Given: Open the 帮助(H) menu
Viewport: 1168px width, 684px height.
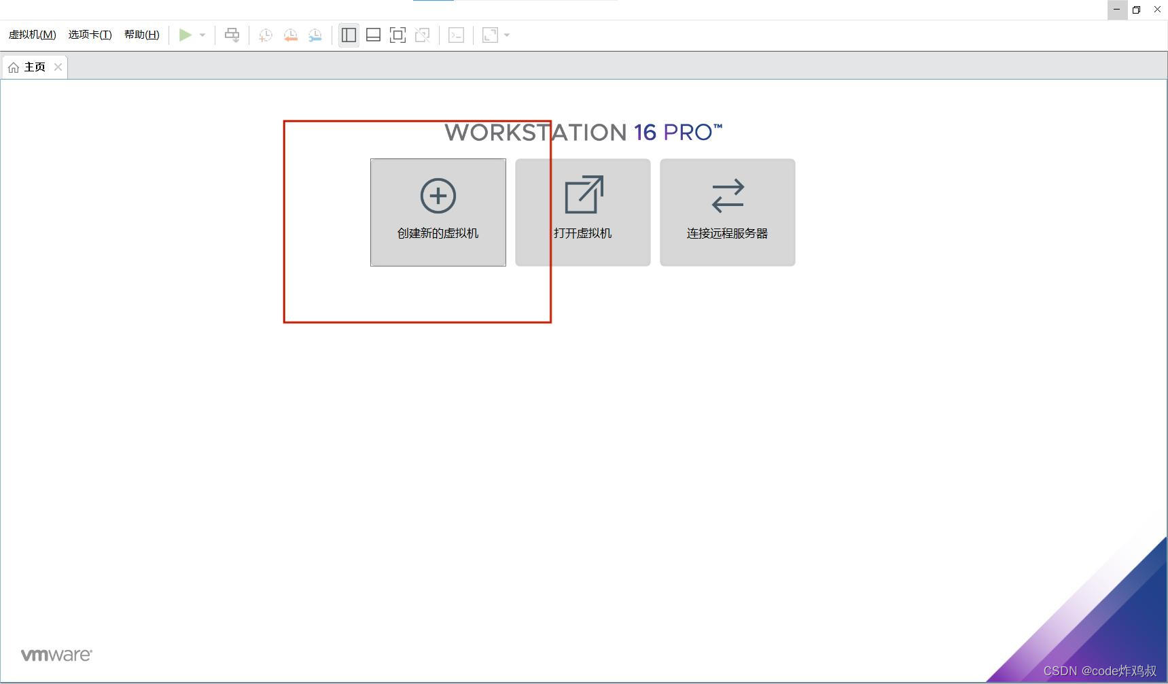Looking at the screenshot, I should point(141,35).
